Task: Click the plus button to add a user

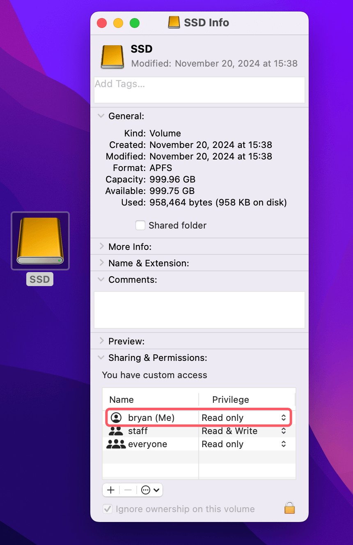Action: click(x=110, y=490)
